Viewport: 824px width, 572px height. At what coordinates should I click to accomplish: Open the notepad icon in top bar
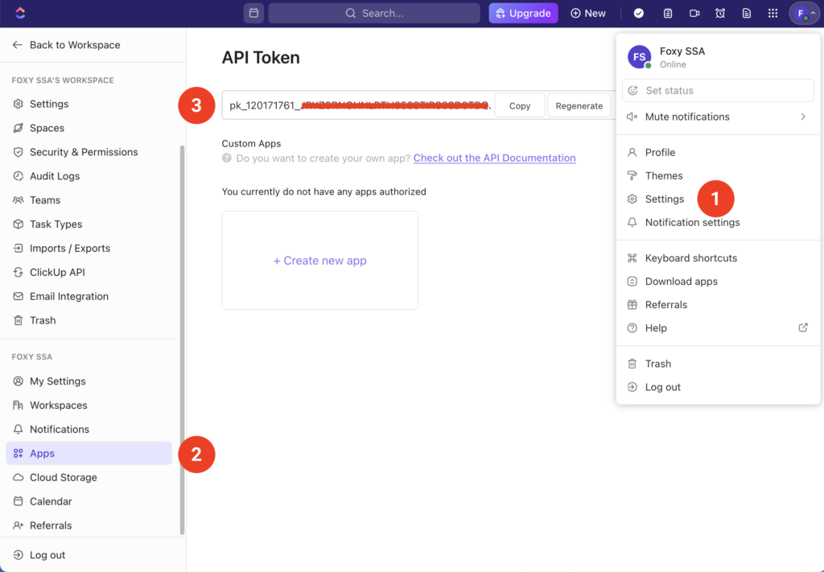[x=668, y=13]
